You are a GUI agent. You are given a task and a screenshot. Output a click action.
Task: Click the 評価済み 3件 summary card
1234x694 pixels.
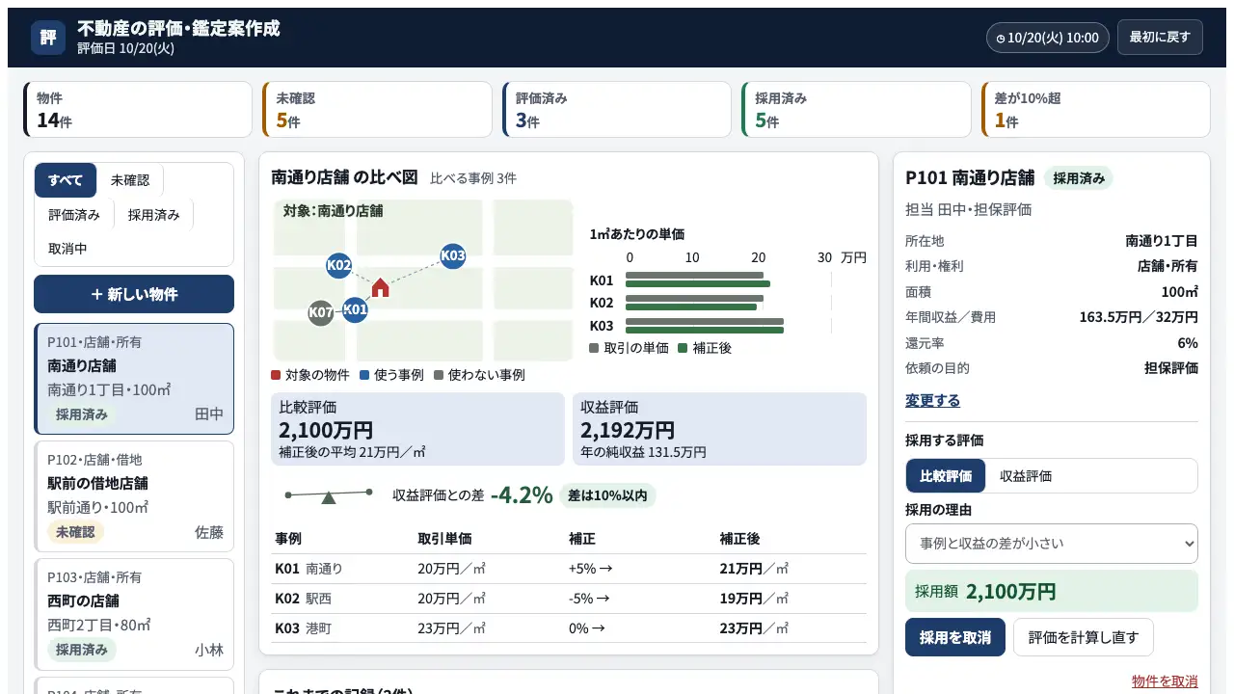[616, 110]
